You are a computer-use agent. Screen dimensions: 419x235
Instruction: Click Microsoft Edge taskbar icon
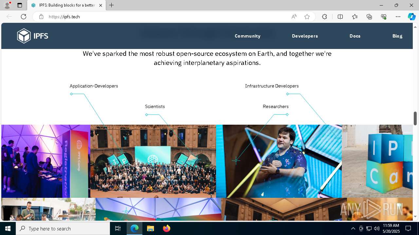tap(135, 228)
